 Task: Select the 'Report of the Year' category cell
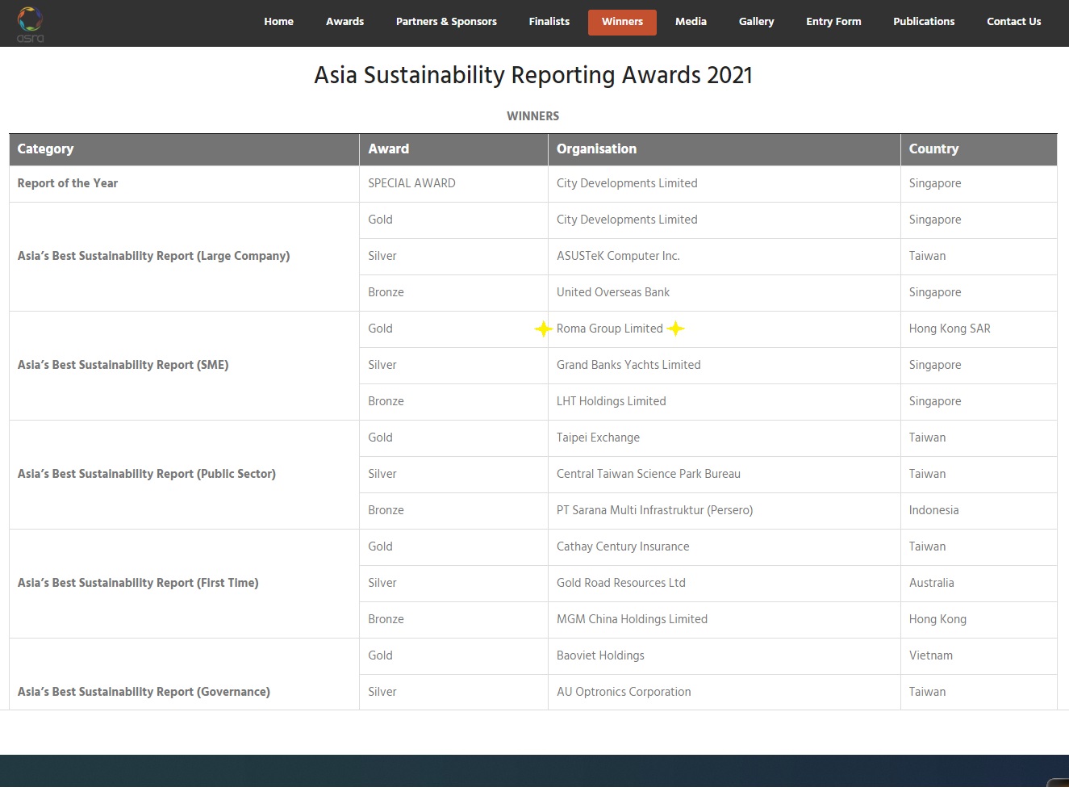click(184, 184)
